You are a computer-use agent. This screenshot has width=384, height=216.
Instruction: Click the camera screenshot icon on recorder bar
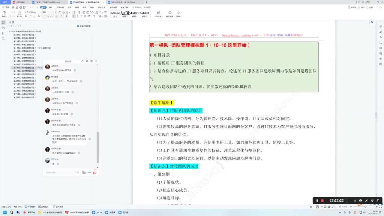tap(361, 200)
